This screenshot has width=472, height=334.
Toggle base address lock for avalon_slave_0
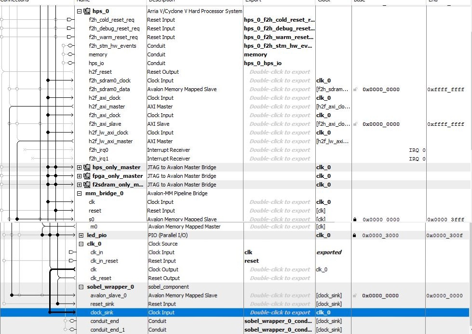pos(355,295)
